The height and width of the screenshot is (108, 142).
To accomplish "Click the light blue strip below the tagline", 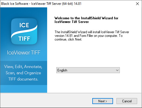I will coord(24,89).
